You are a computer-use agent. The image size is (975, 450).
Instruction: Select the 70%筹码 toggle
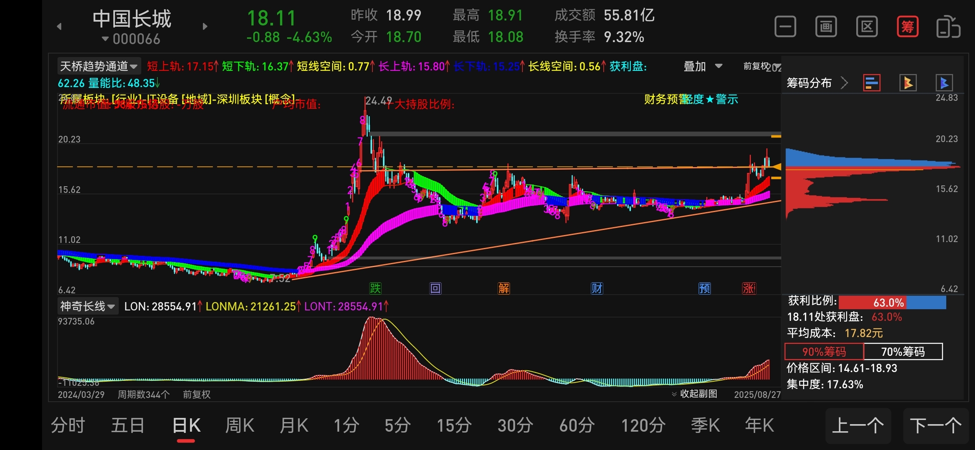(x=903, y=352)
